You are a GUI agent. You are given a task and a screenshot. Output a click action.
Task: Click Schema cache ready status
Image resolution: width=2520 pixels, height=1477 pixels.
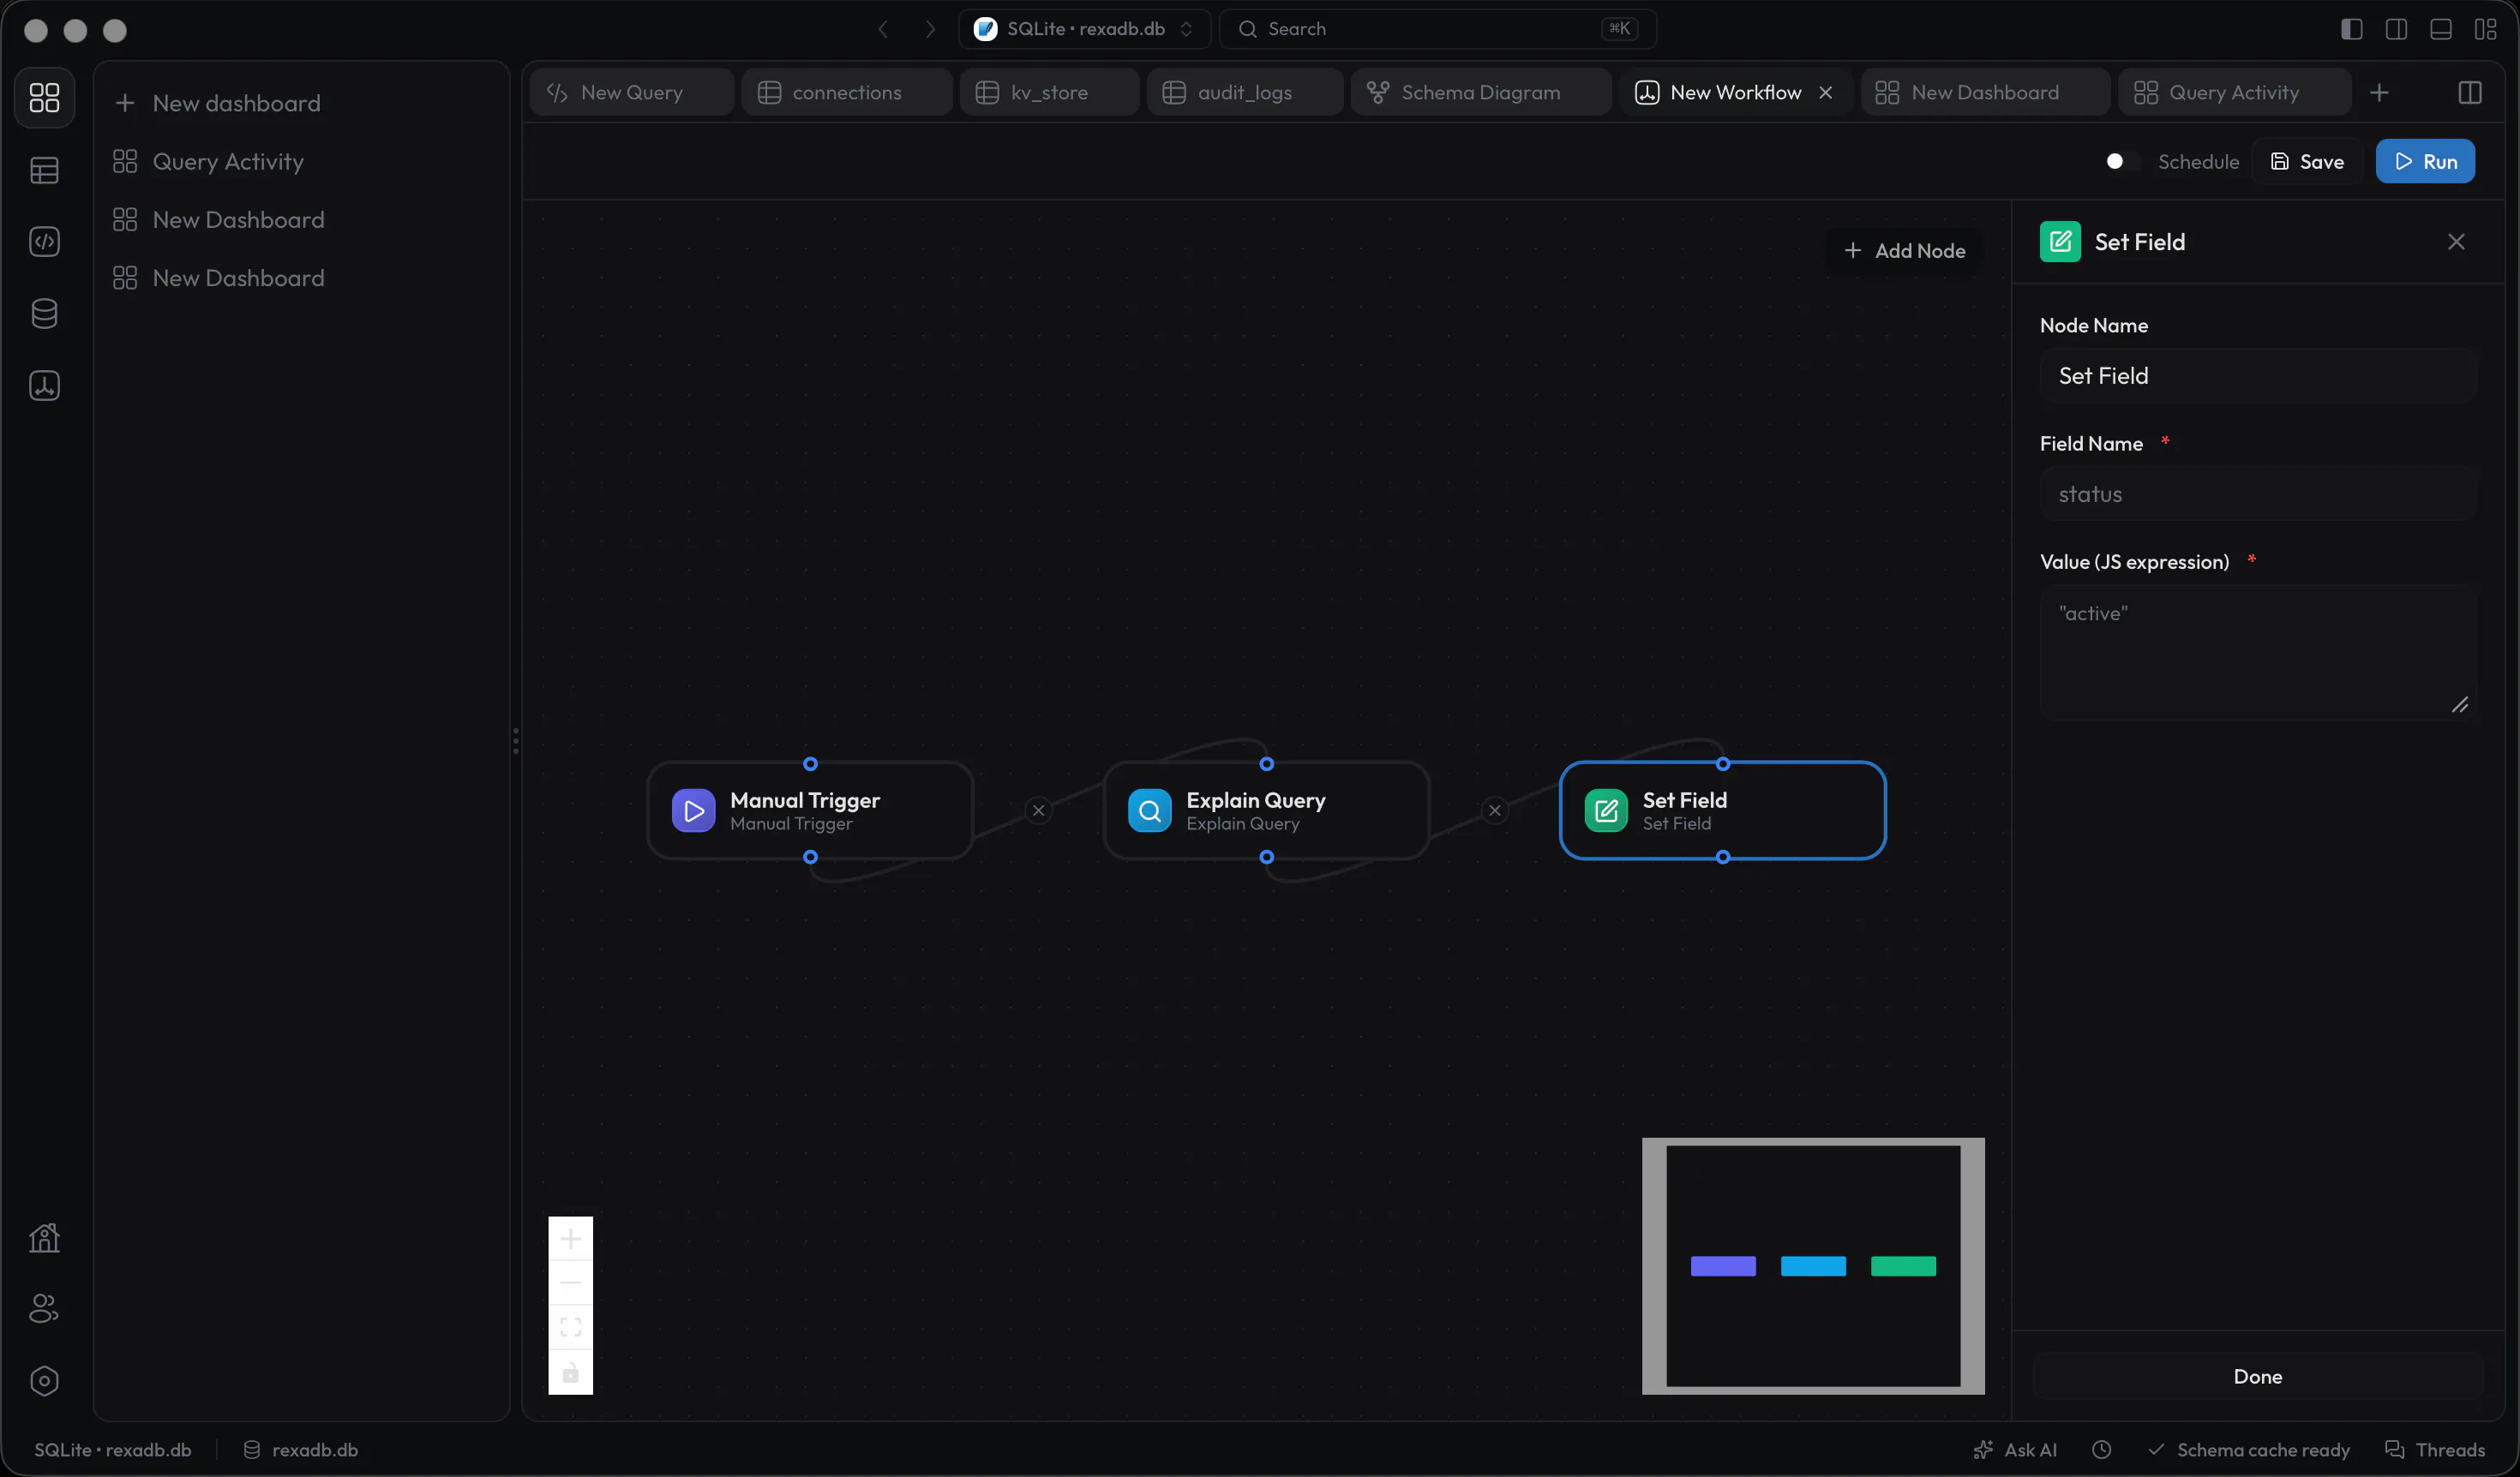pyautogui.click(x=2249, y=1450)
